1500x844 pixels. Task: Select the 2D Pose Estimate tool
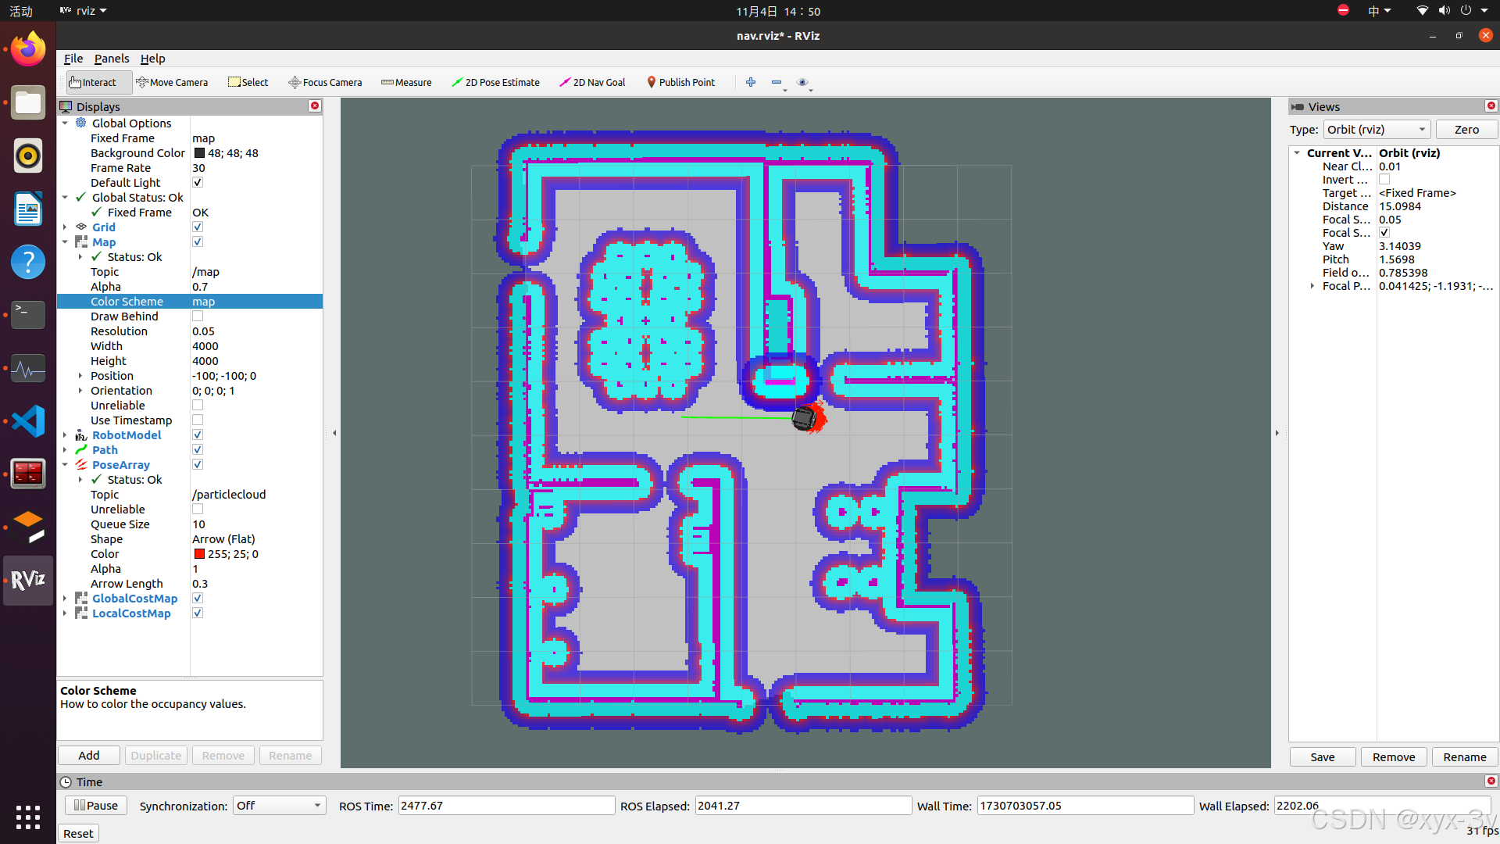(495, 82)
